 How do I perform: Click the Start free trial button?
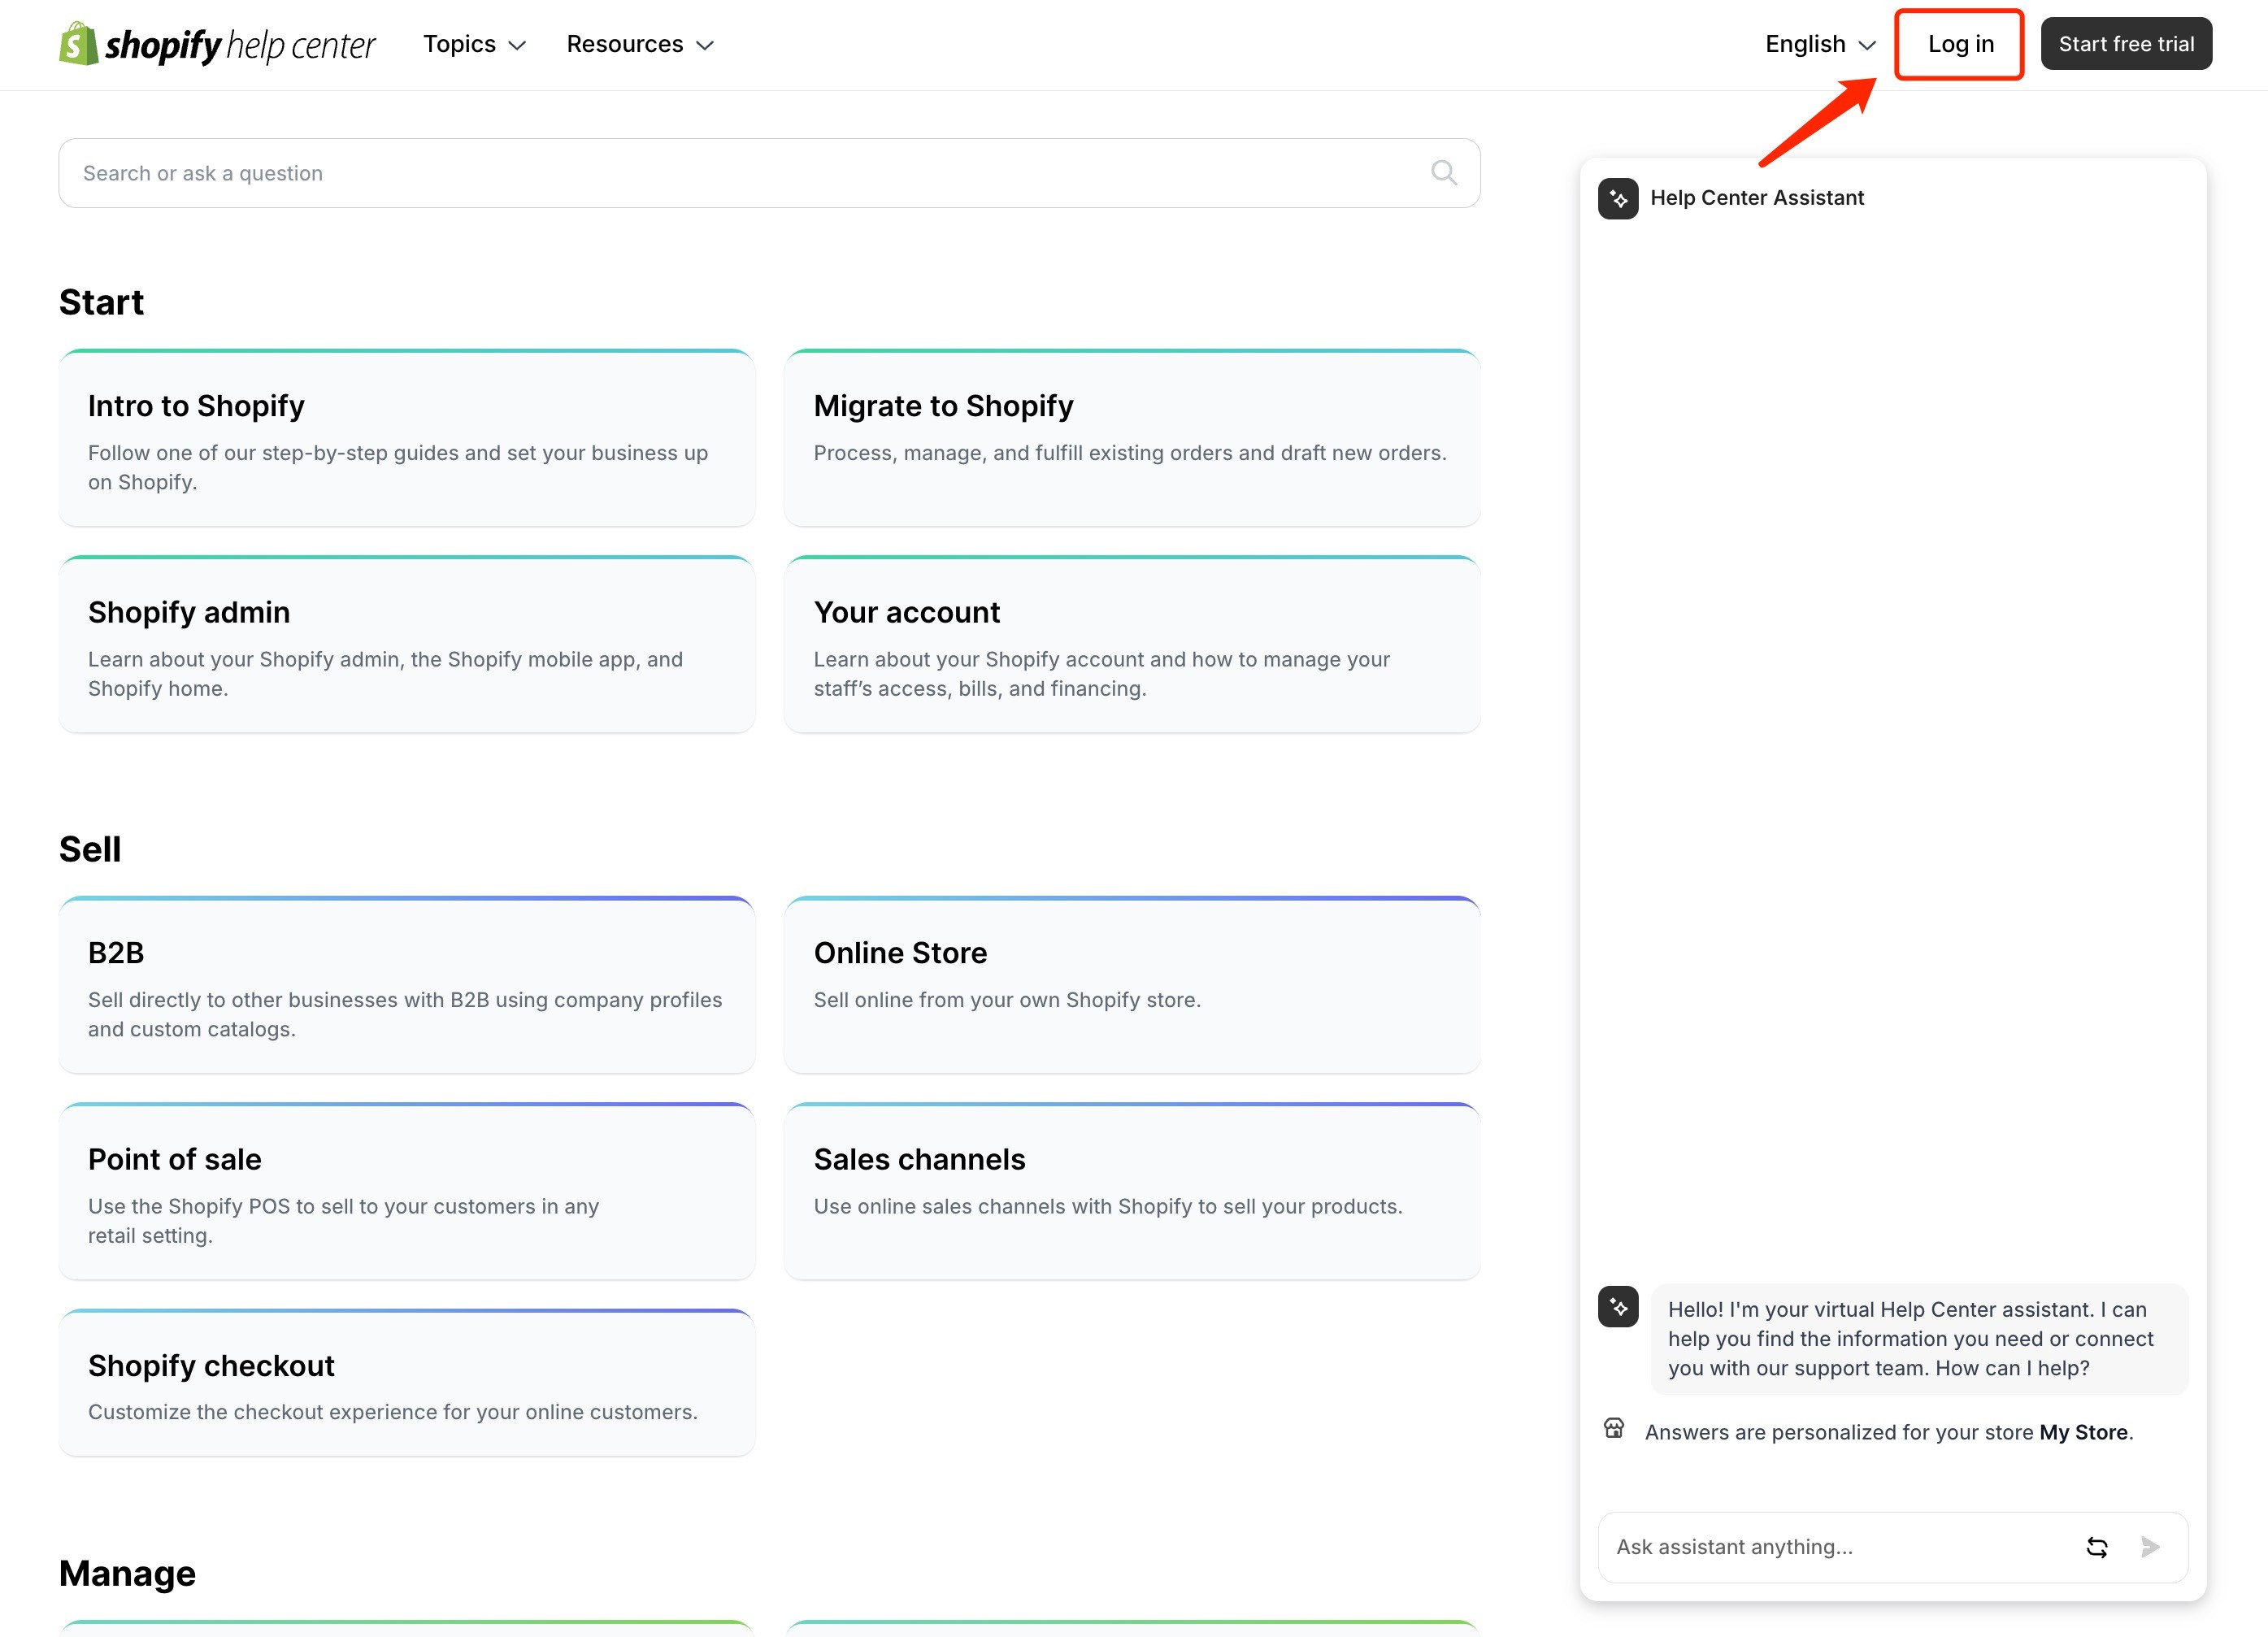2126,43
